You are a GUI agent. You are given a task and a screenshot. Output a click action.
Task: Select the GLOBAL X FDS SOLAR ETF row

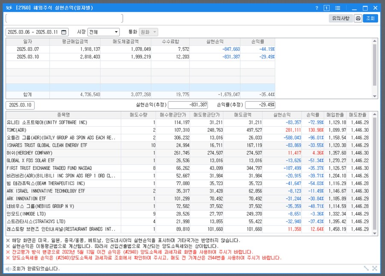(x=188, y=160)
